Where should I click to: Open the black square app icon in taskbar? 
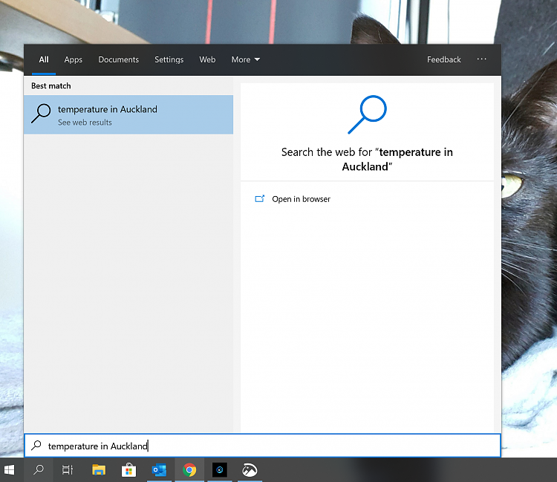[220, 470]
